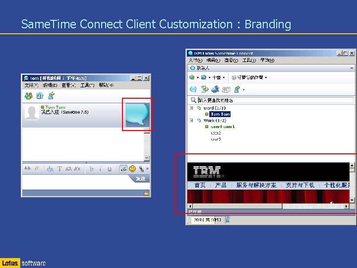
Task: Click scroll left arrow in embedded browser
Action: click(190, 206)
